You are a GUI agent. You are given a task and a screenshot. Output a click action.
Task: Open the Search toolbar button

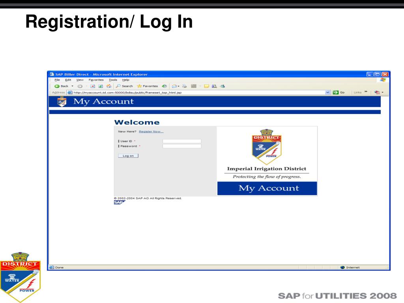[x=124, y=86]
